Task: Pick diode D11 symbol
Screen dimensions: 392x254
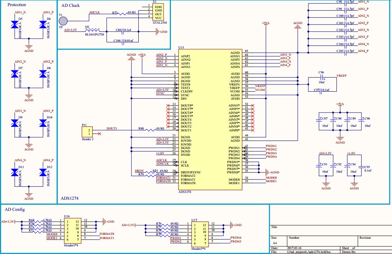Action: click(x=15, y=173)
